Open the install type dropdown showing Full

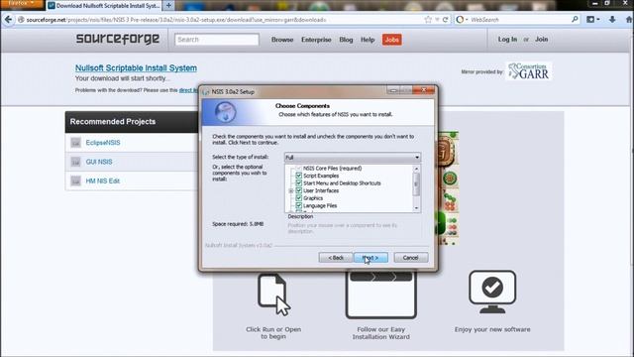(353, 157)
